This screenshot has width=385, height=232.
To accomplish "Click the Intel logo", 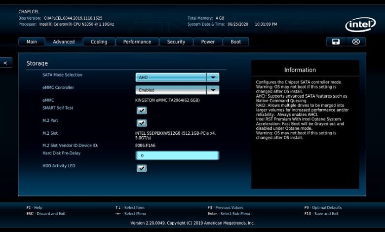I will (x=360, y=24).
